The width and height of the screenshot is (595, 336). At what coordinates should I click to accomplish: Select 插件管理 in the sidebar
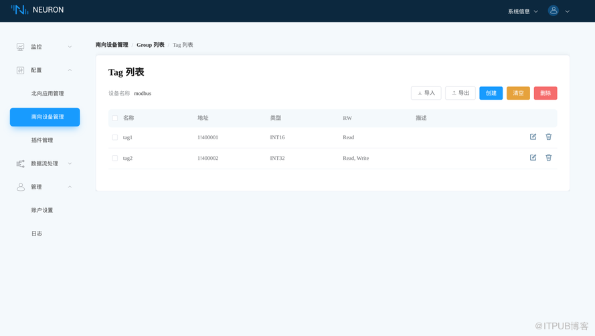click(x=42, y=141)
